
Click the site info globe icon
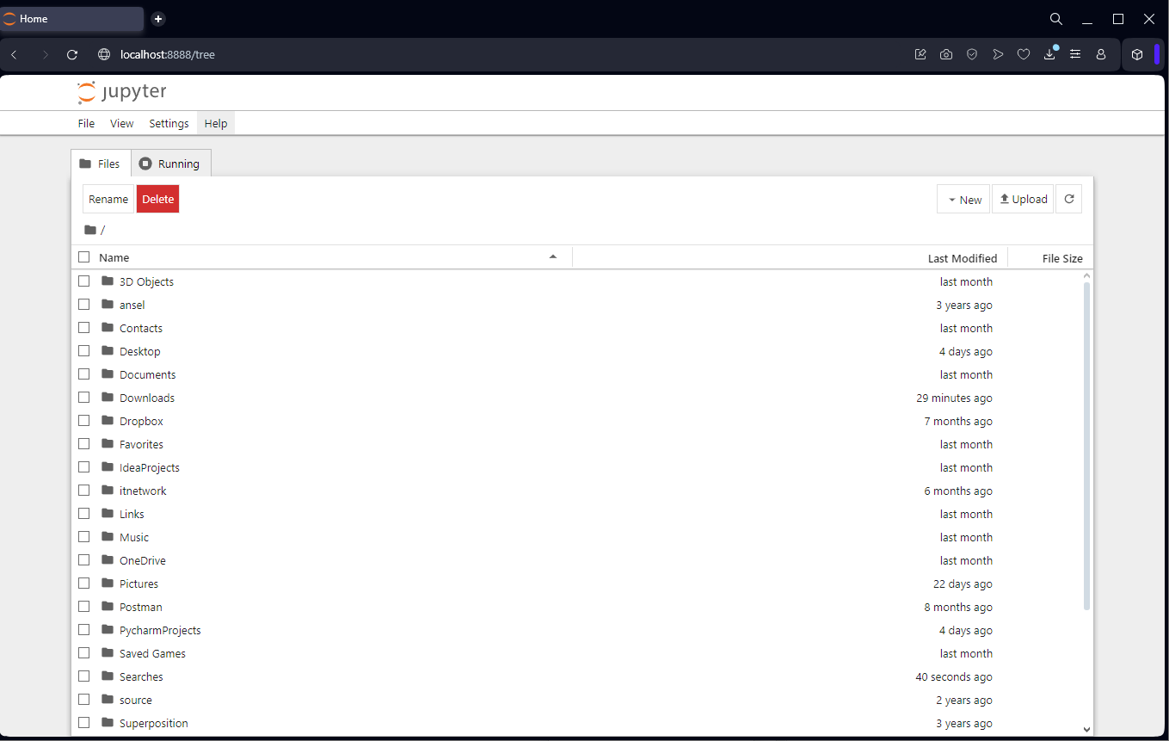pyautogui.click(x=104, y=54)
